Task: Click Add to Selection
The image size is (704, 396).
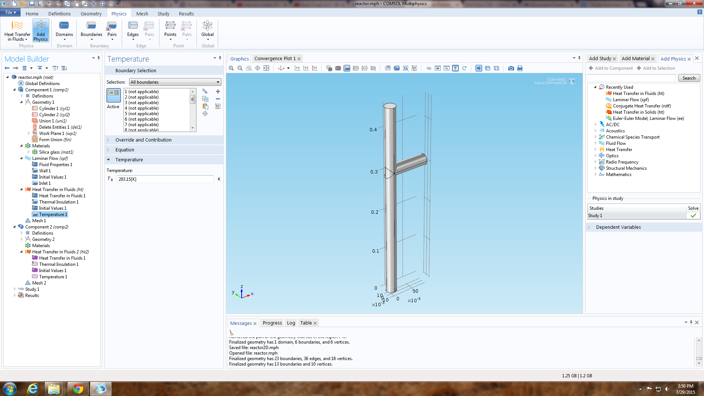Action: pos(656,68)
